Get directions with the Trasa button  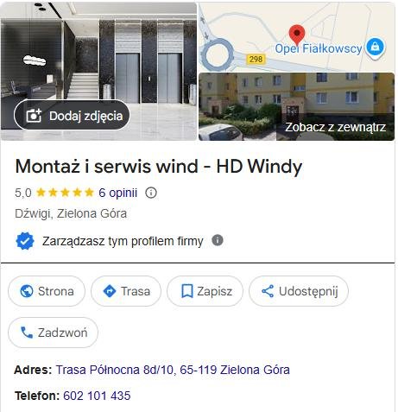(x=126, y=291)
